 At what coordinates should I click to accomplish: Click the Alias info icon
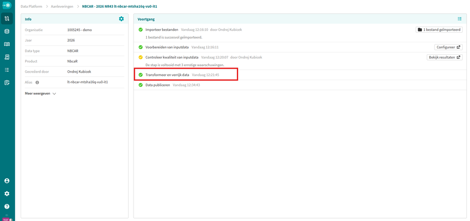(x=37, y=82)
